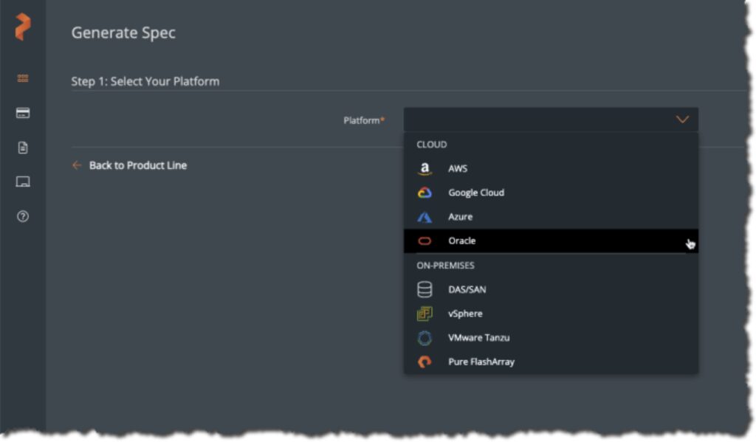Select AWS from the platform list
The height and width of the screenshot is (442, 756).
click(x=458, y=169)
